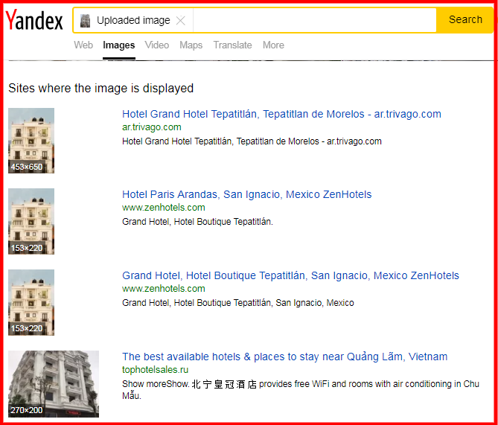Viewport: 498px width, 425px height.
Task: Open thumbnail beside Grand Hotel, Hotel Boutique title
Action: (31, 302)
